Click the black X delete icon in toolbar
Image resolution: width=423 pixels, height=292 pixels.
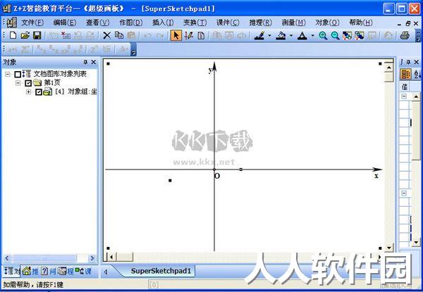point(107,35)
